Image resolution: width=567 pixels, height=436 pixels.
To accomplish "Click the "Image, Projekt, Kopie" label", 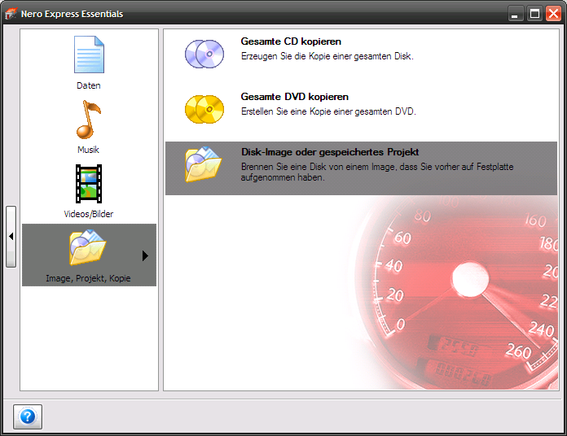I will coord(88,278).
